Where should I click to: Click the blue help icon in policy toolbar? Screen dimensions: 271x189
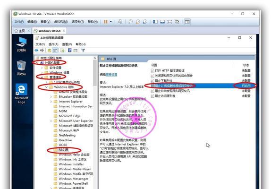[70, 50]
